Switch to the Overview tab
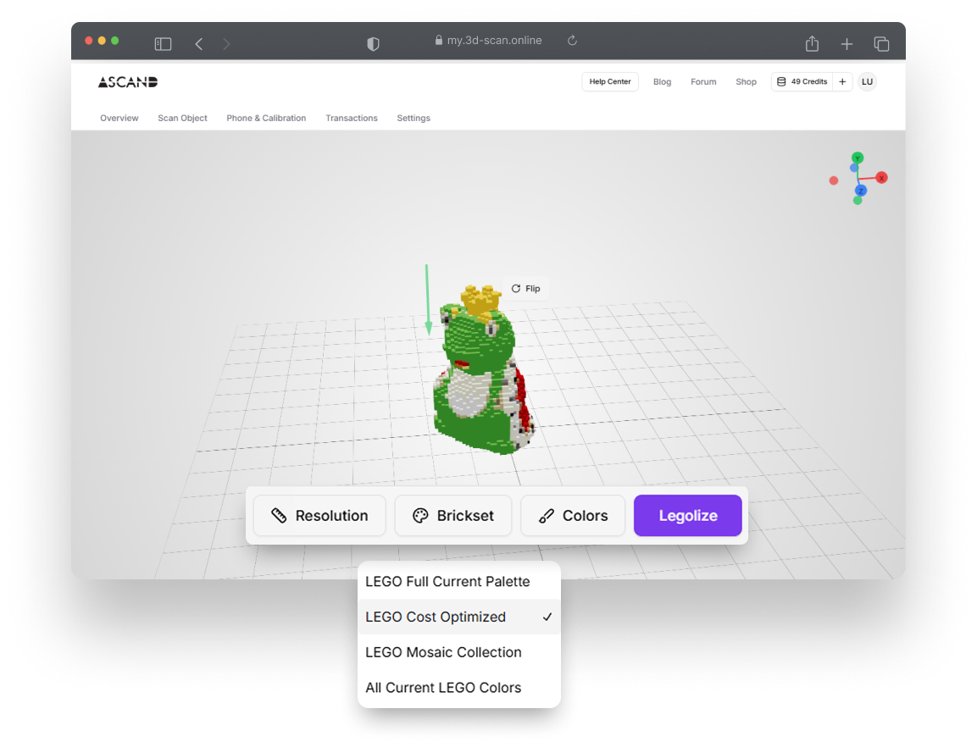This screenshot has height=742, width=977. pyautogui.click(x=119, y=118)
